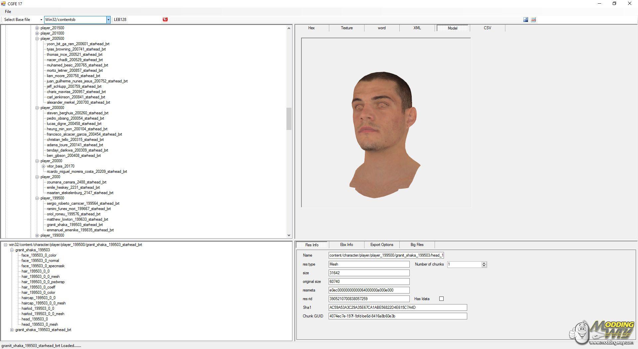The width and height of the screenshot is (638, 349).
Task: Expand the vitor_baia_20170 node
Action: click(x=44, y=166)
